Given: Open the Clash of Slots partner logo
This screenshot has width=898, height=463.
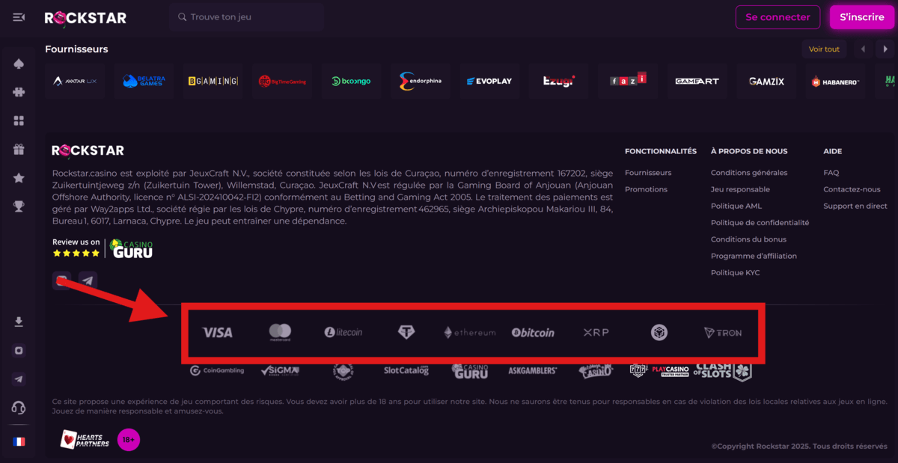Looking at the screenshot, I should 722,370.
